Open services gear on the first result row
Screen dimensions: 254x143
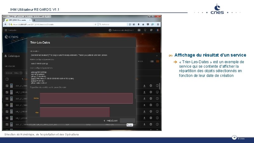(151, 85)
